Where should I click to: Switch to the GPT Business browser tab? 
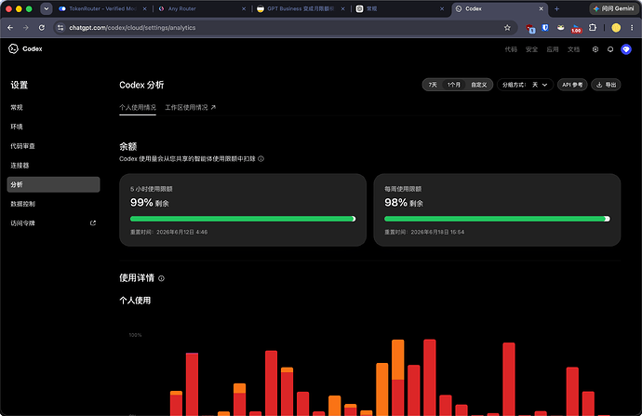pyautogui.click(x=301, y=8)
